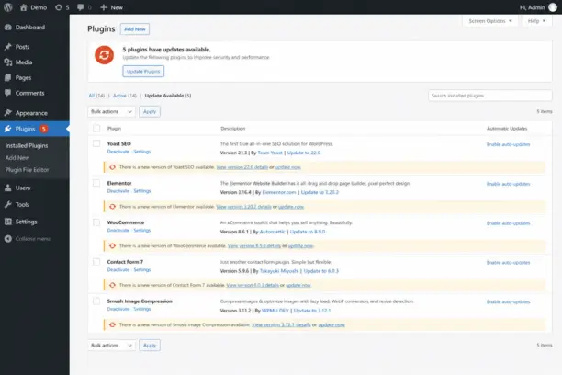Image resolution: width=562 pixels, height=375 pixels.
Task: Open Settings sidebar icon
Action: [8, 222]
